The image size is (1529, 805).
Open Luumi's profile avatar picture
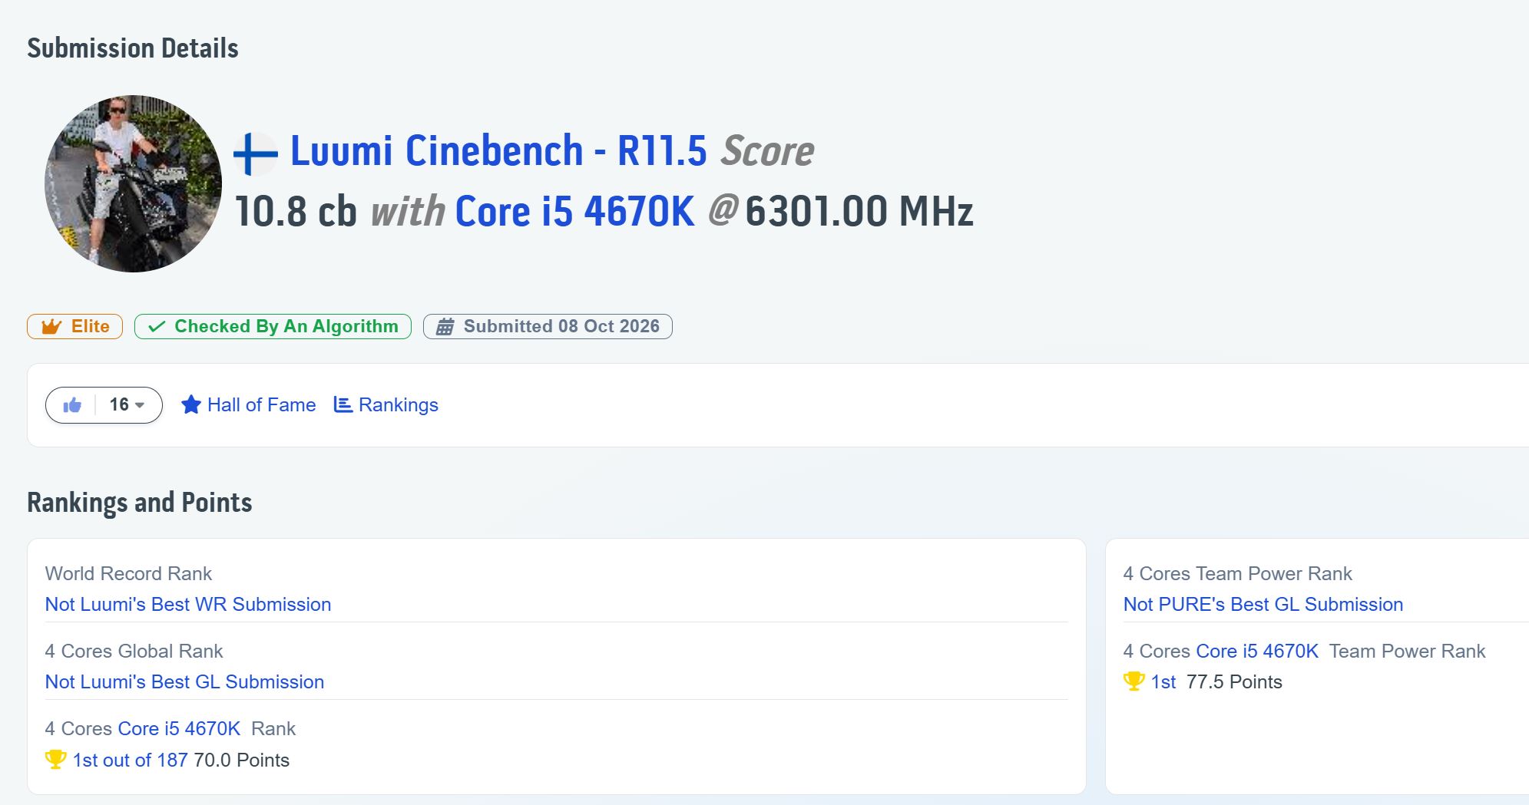[133, 183]
